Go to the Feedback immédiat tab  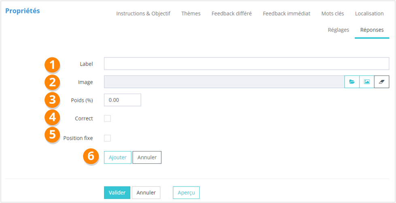(x=286, y=13)
